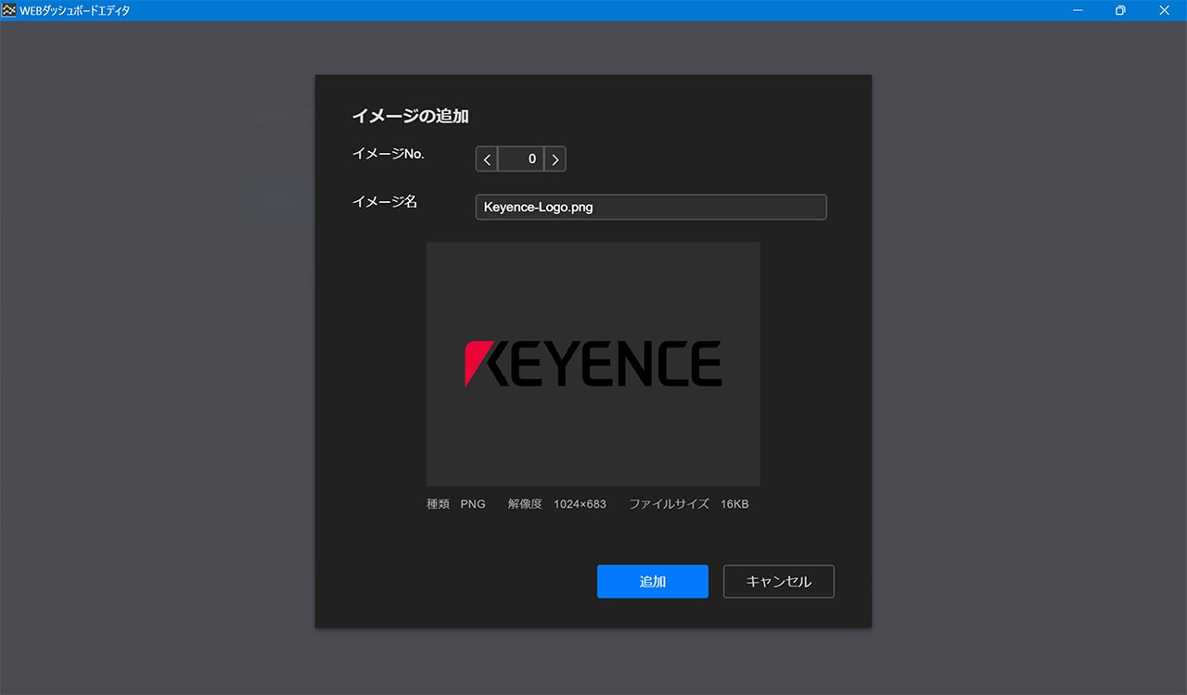The height and width of the screenshot is (695, 1187).
Task: Restore down the editor window
Action: point(1121,10)
